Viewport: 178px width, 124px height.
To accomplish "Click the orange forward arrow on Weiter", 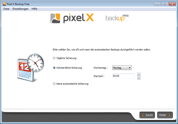I will coord(169,115).
